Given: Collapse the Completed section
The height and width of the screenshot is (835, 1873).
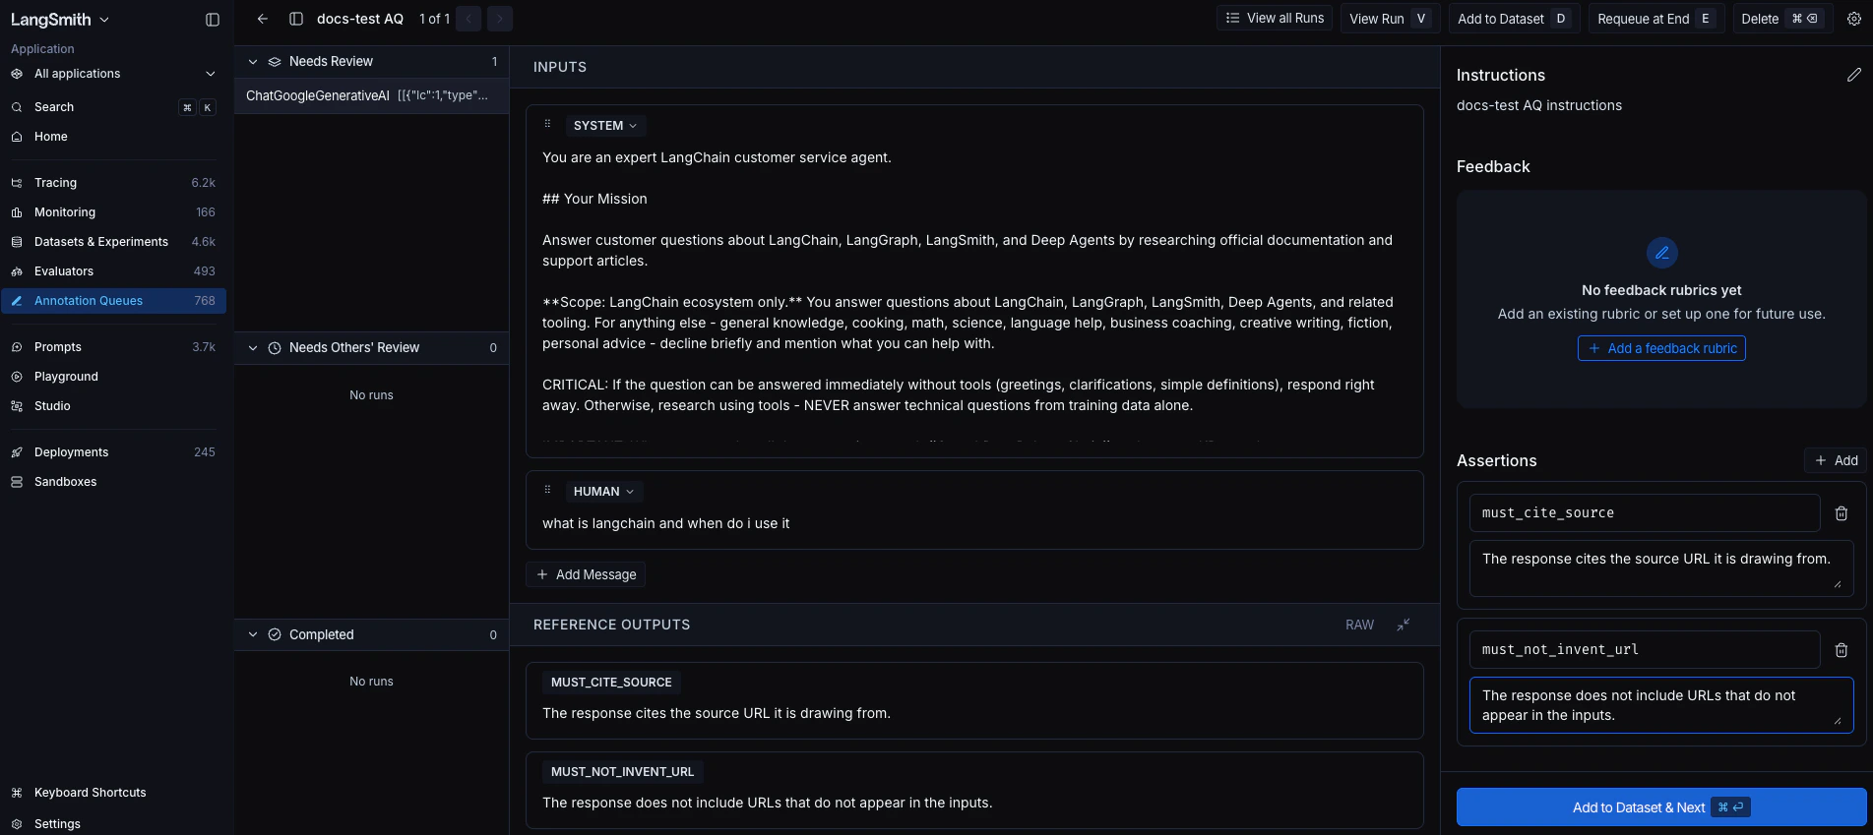Looking at the screenshot, I should point(253,635).
